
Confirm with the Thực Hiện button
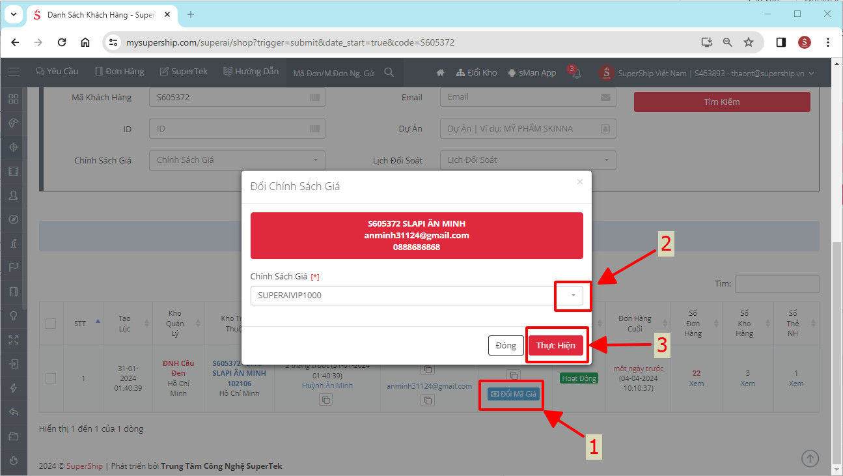pyautogui.click(x=556, y=346)
